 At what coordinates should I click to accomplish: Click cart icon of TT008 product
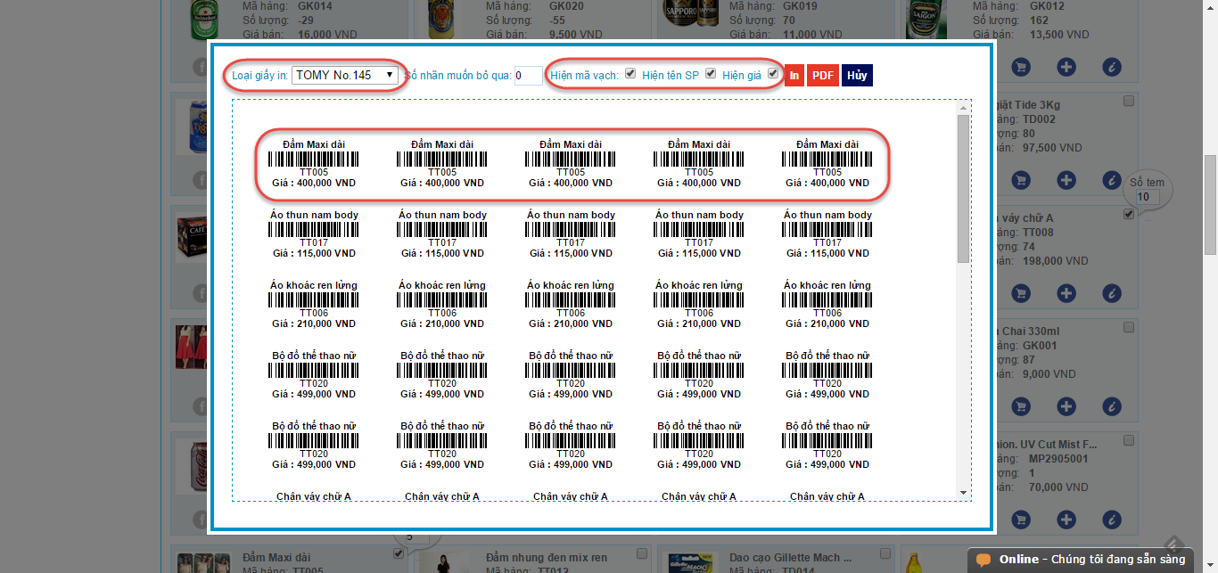coord(1021,293)
